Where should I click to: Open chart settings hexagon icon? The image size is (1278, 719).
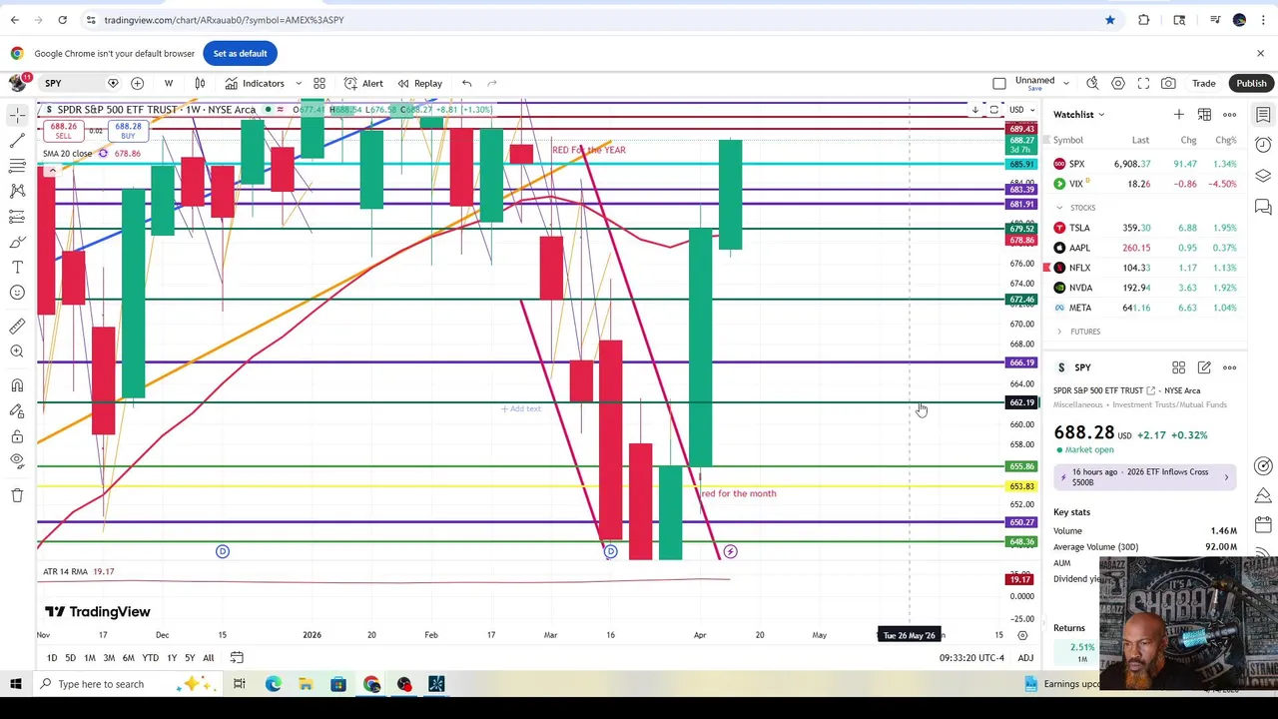pyautogui.click(x=1118, y=83)
